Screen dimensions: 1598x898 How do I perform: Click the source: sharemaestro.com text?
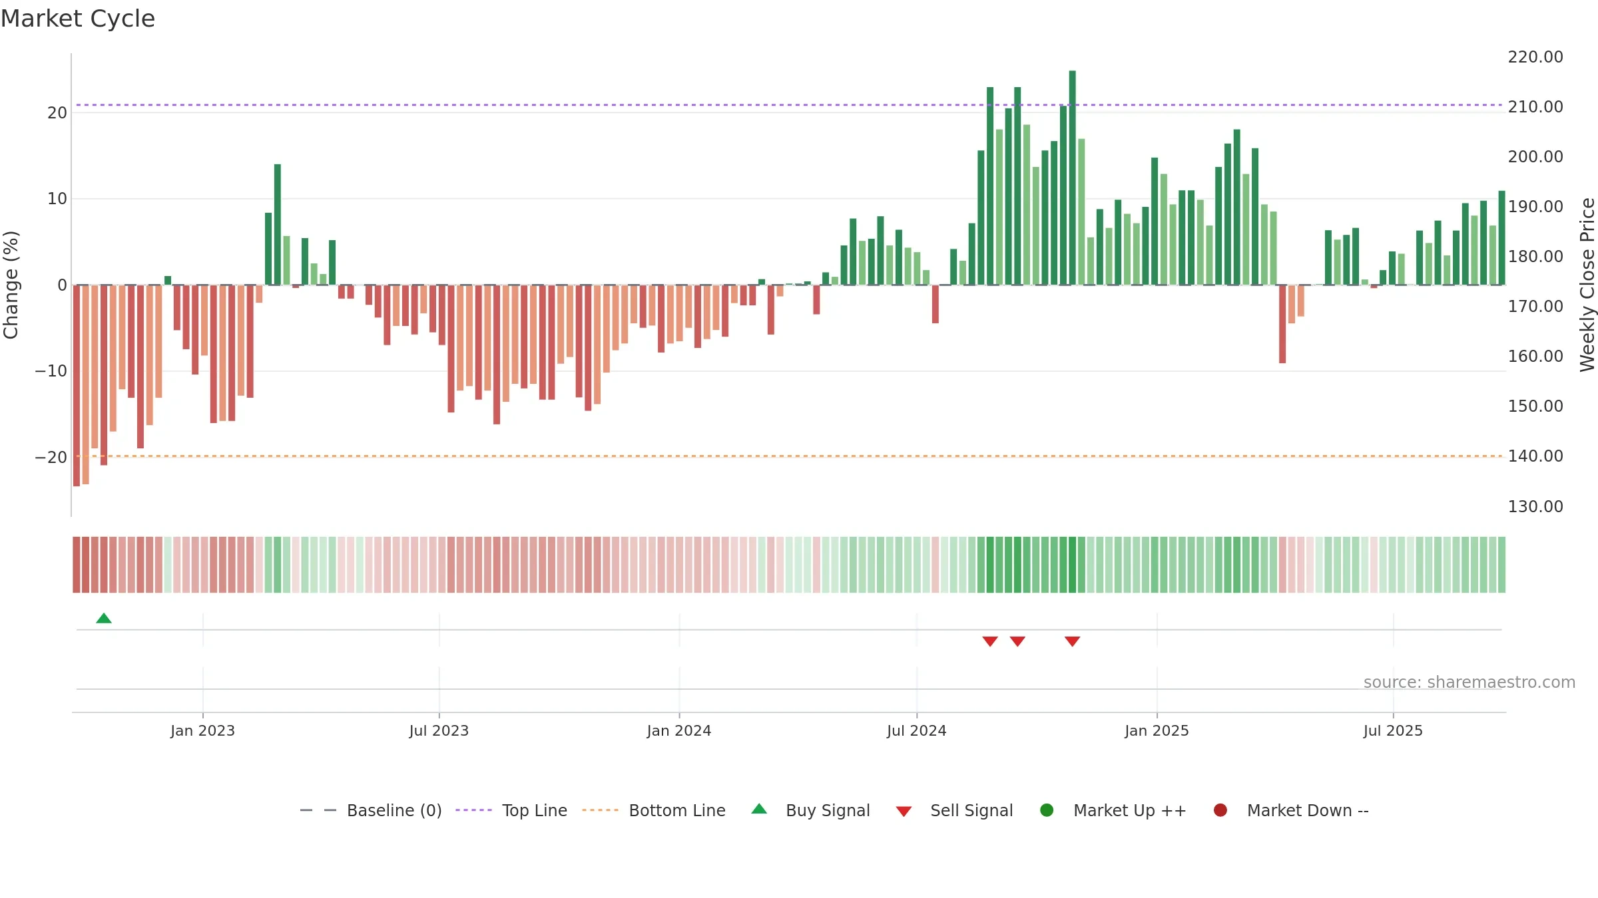[1469, 682]
